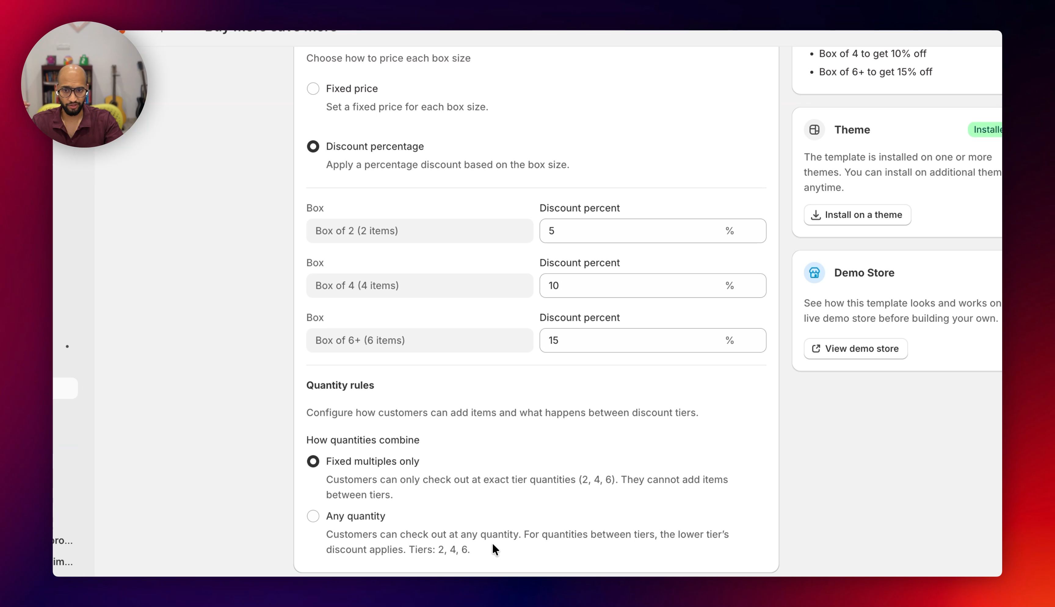Click the download icon in Install on a theme

point(816,215)
